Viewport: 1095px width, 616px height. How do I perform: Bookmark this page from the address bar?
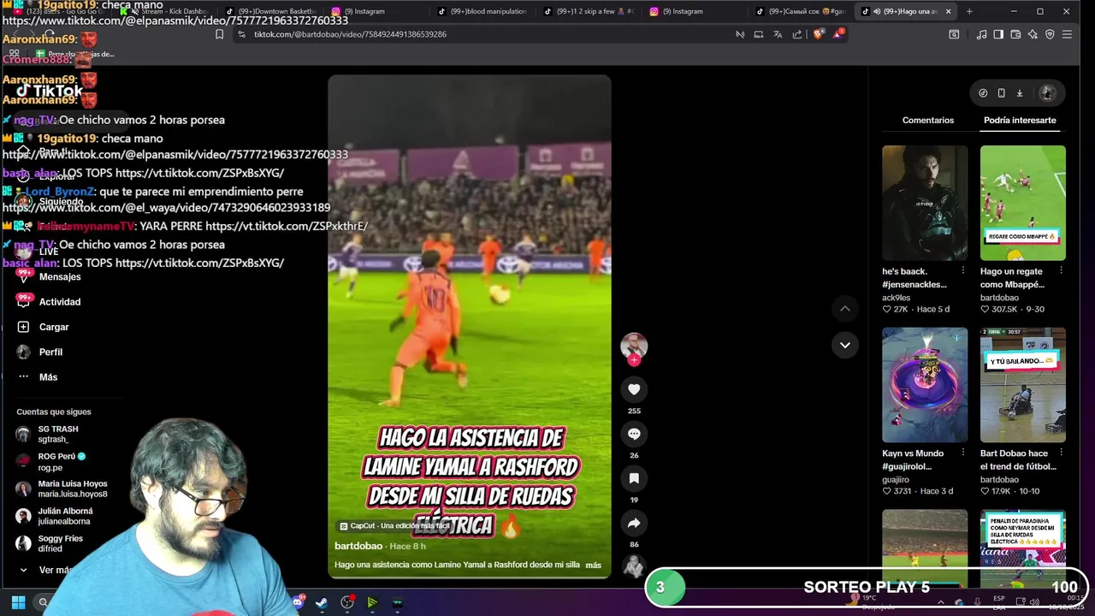(x=219, y=34)
